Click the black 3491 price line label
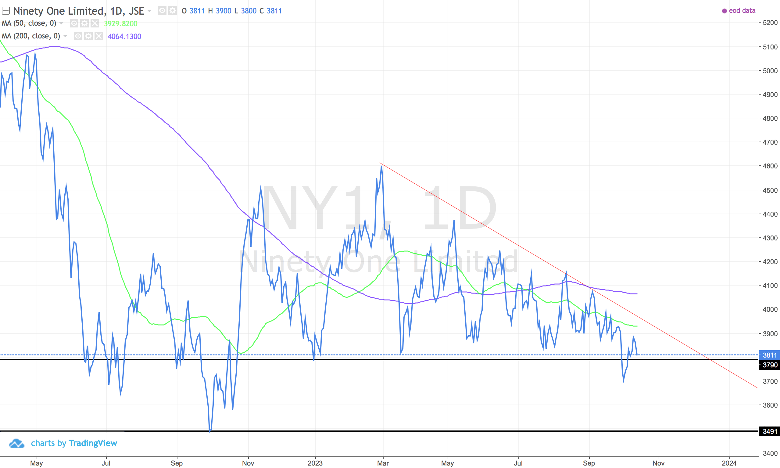This screenshot has height=468, width=780. (769, 431)
